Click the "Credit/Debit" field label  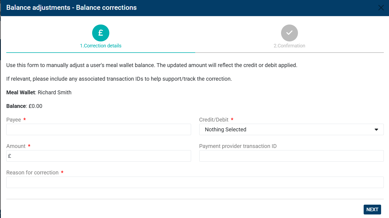(214, 120)
